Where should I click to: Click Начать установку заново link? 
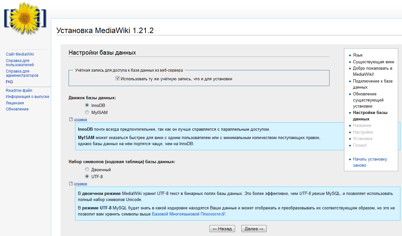tap(370, 162)
